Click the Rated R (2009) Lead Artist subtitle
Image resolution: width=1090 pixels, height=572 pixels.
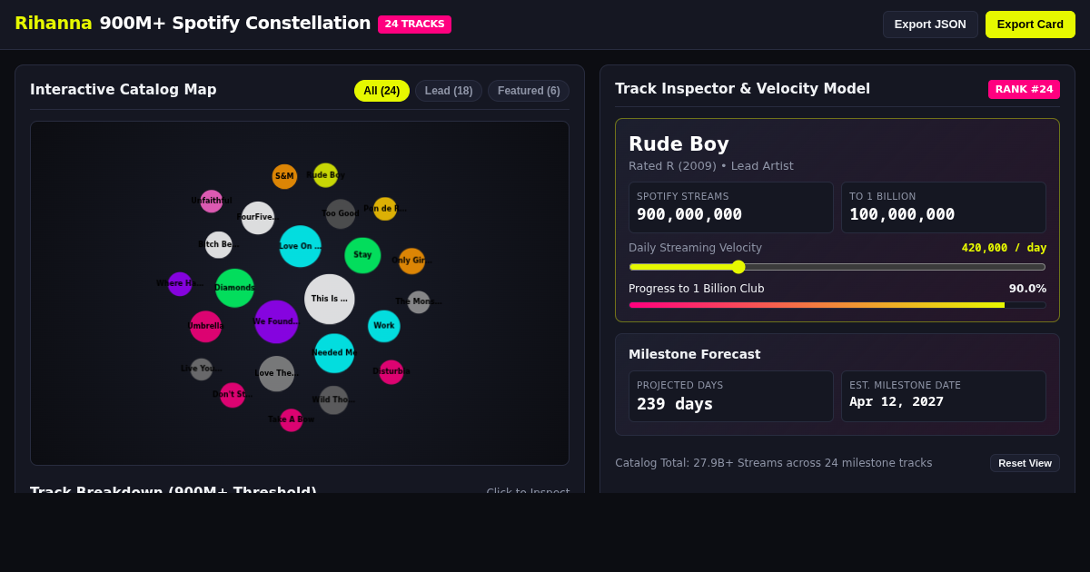(711, 166)
